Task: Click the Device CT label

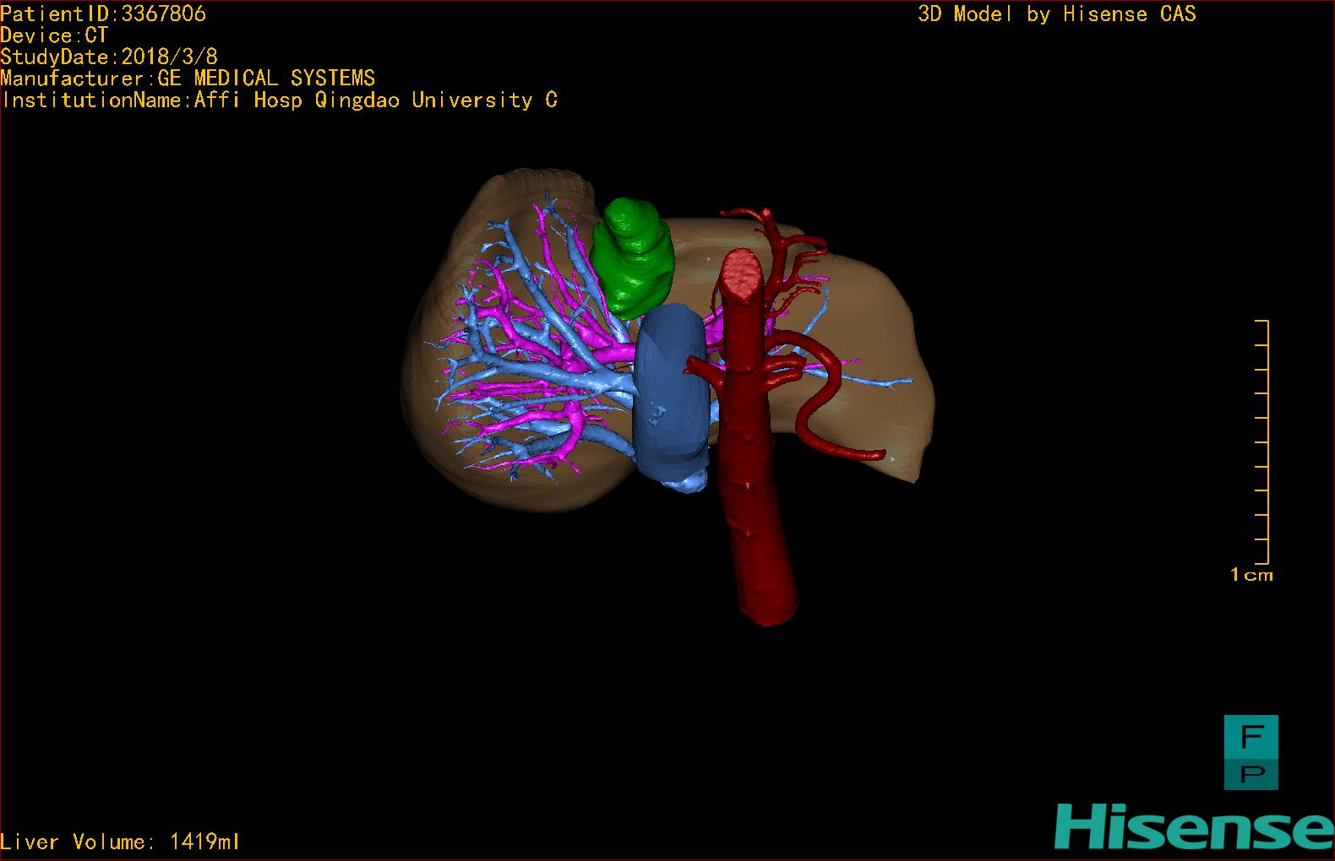Action: pos(54,35)
